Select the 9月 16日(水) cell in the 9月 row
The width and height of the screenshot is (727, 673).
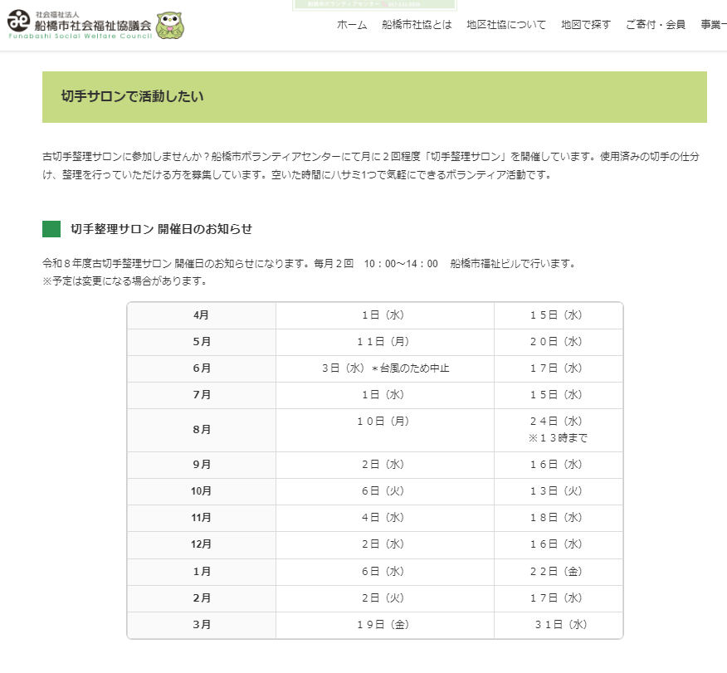tap(559, 465)
